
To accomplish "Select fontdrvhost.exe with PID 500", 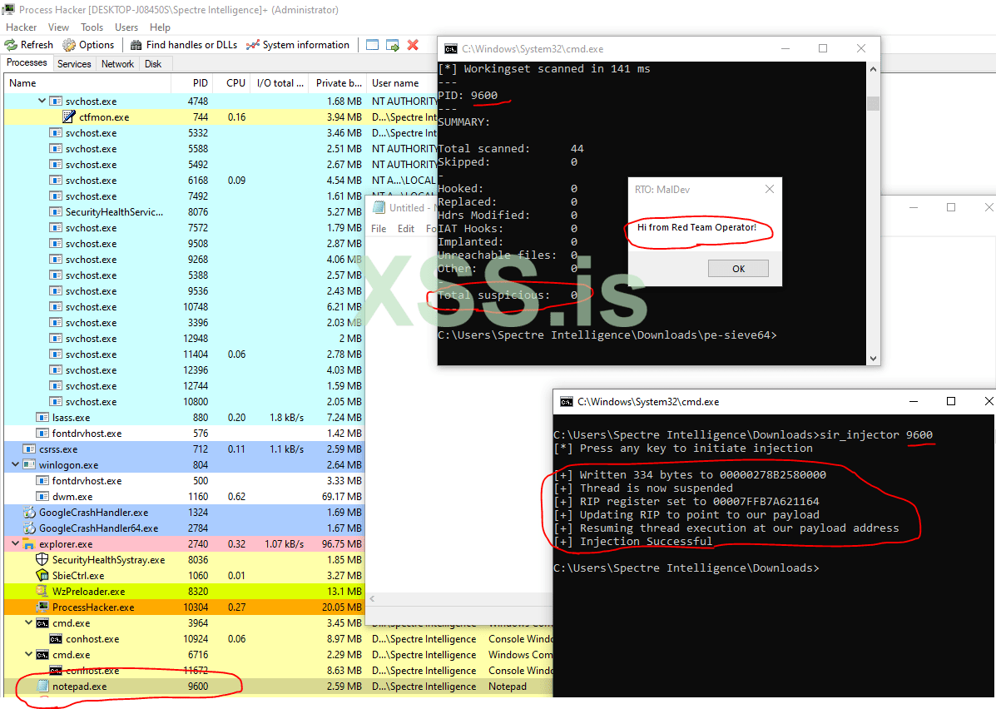I will [x=185, y=481].
